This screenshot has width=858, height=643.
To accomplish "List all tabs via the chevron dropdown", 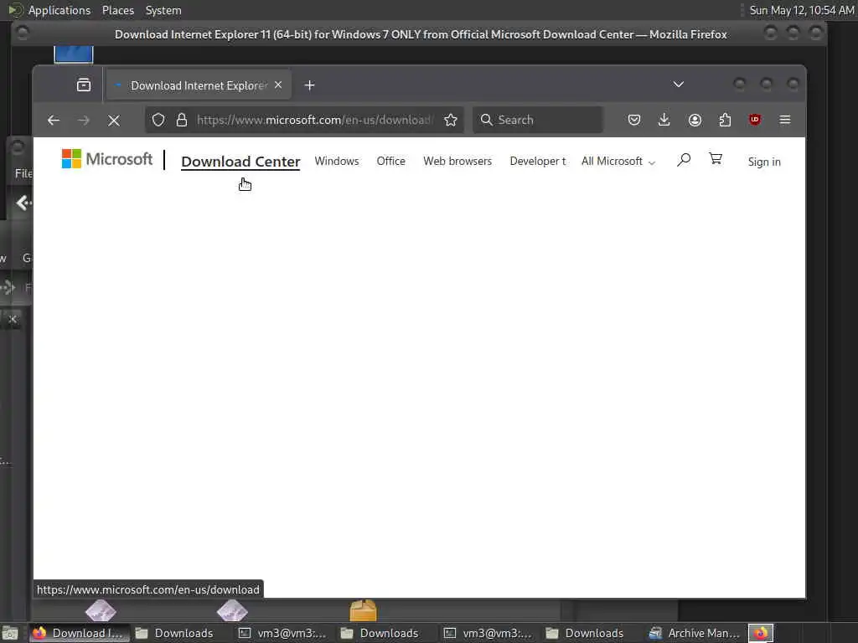I will pyautogui.click(x=678, y=85).
